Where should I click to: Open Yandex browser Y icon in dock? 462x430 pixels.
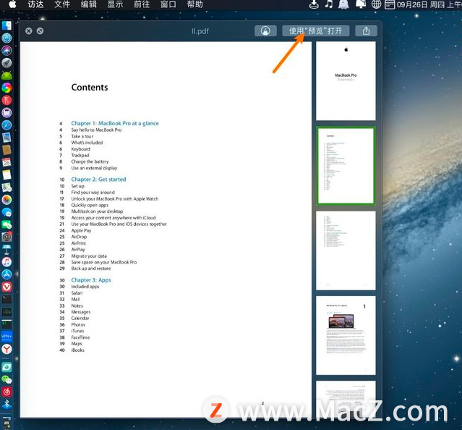(7, 349)
